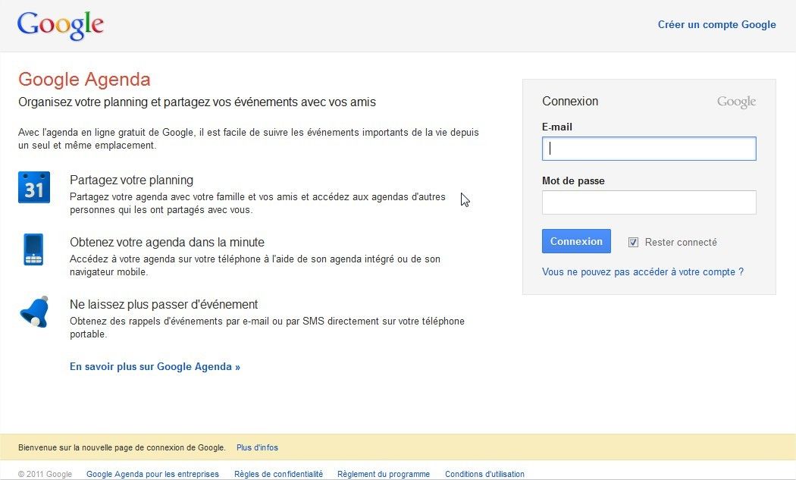Click the © 2011 Google footer text
The width and height of the screenshot is (796, 480).
[45, 474]
